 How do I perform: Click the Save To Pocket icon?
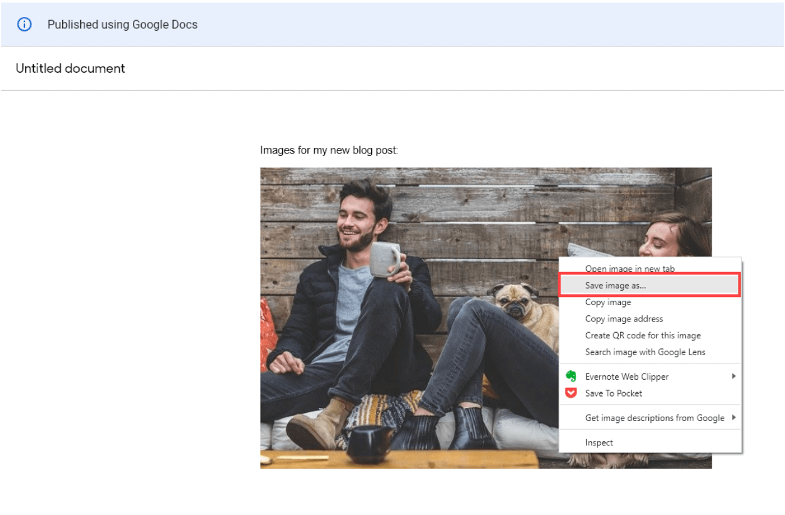[571, 393]
